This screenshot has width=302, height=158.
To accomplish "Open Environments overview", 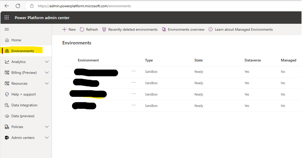I will coord(186,29).
